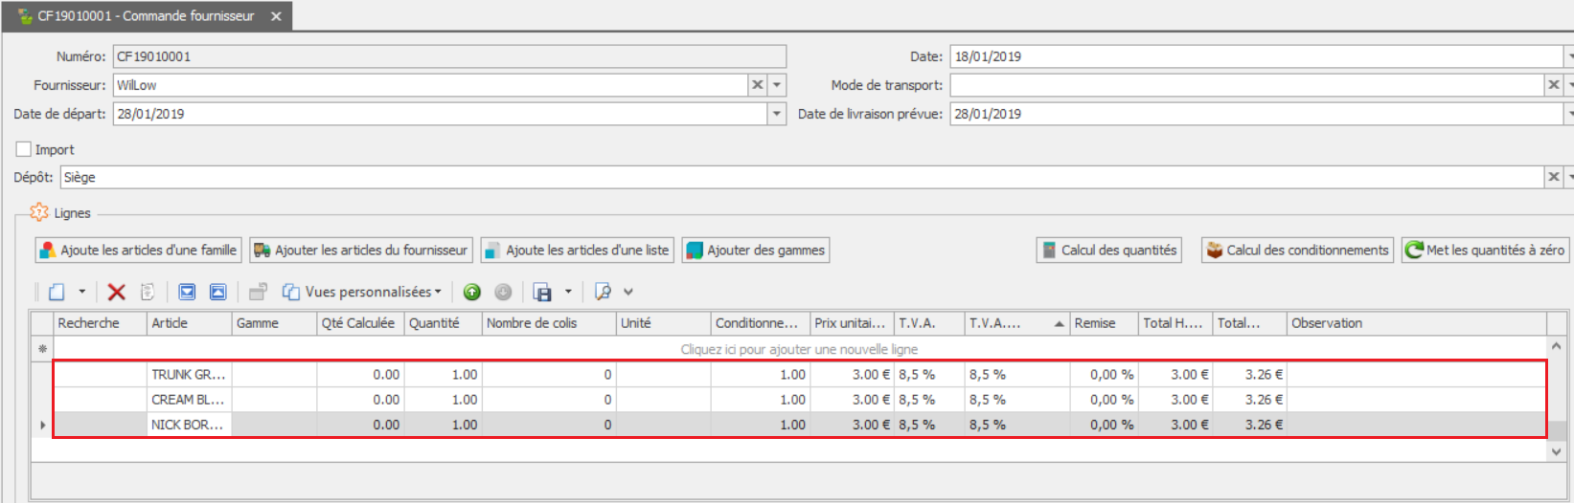This screenshot has height=503, width=1574.
Task: Click the new line row placeholder
Action: pyautogui.click(x=798, y=349)
